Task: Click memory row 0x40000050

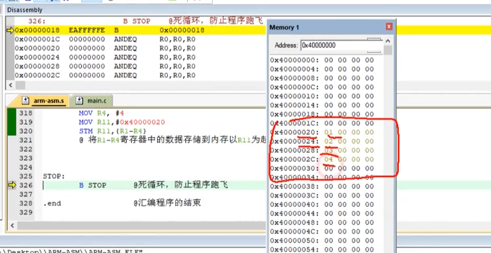Action: [x=322, y=241]
